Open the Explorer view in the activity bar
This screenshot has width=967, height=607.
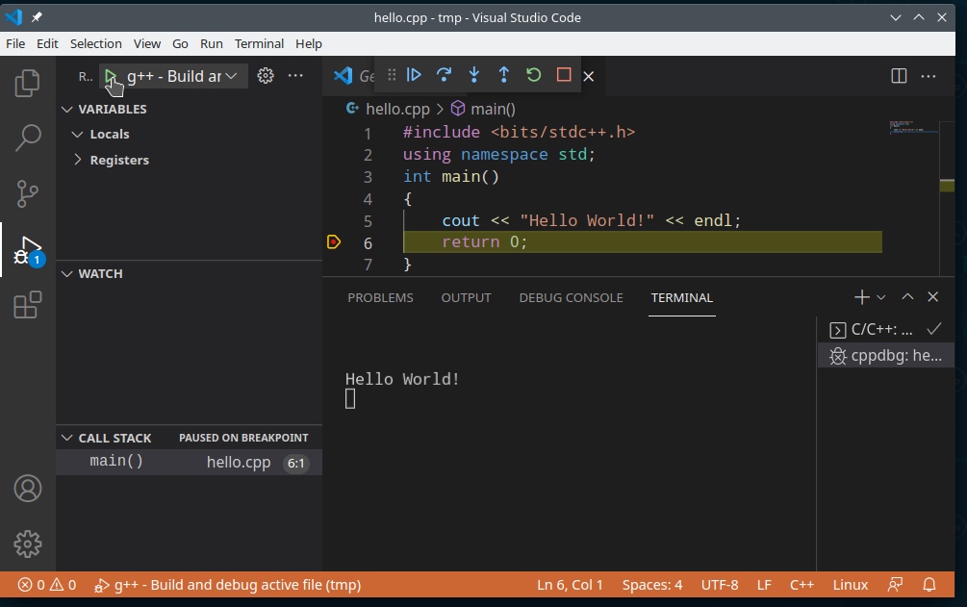pos(28,84)
